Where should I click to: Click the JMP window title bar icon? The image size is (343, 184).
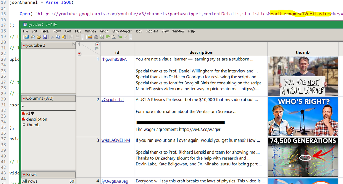tap(25, 24)
